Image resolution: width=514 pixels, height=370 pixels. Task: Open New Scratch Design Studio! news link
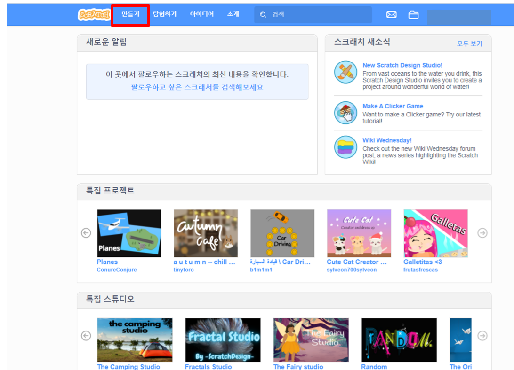click(402, 65)
